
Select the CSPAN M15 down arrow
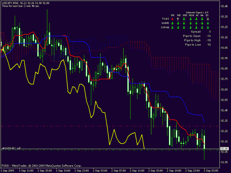point(184,28)
